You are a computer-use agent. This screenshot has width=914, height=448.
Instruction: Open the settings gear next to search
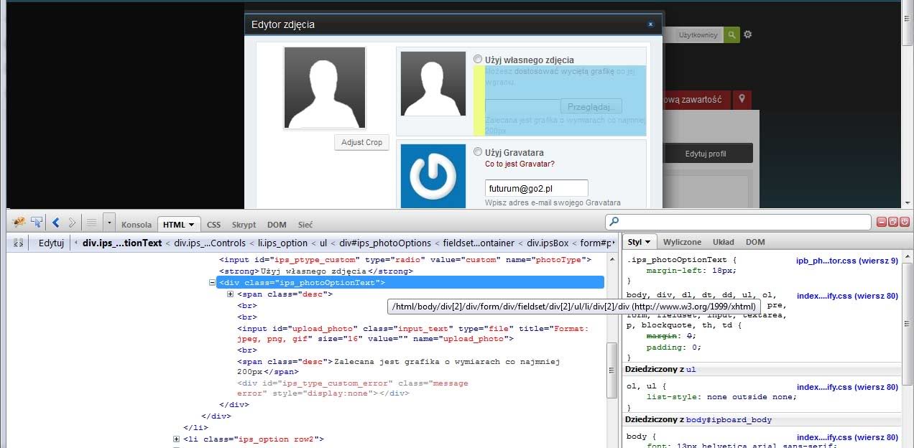(748, 34)
